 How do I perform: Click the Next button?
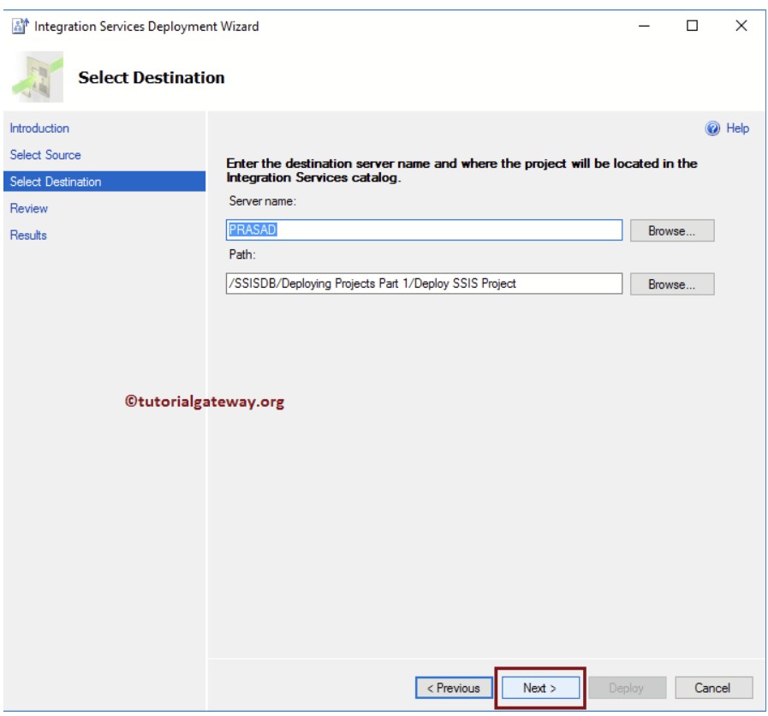pos(539,688)
